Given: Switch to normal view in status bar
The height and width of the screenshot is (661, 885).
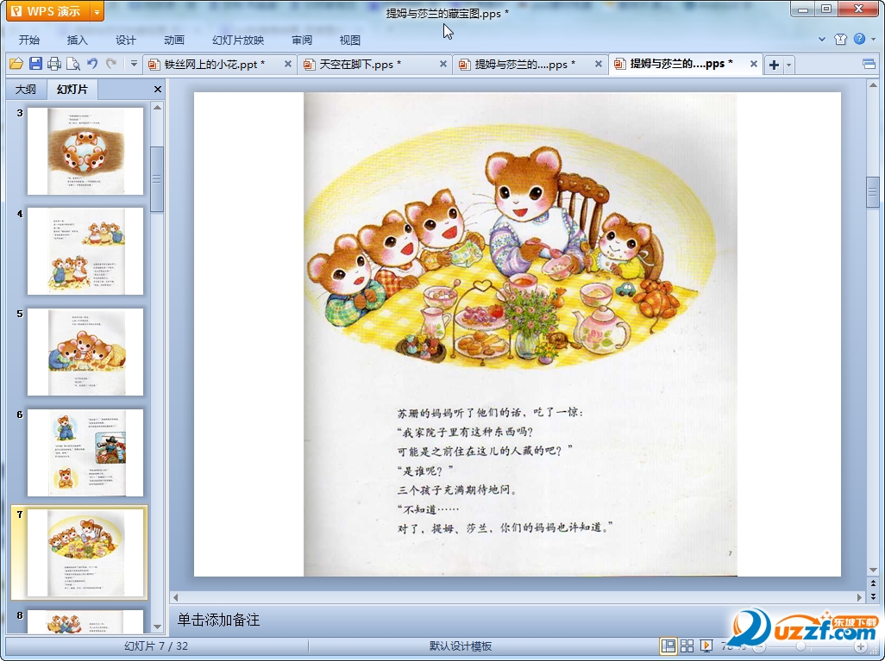Looking at the screenshot, I should tap(668, 646).
